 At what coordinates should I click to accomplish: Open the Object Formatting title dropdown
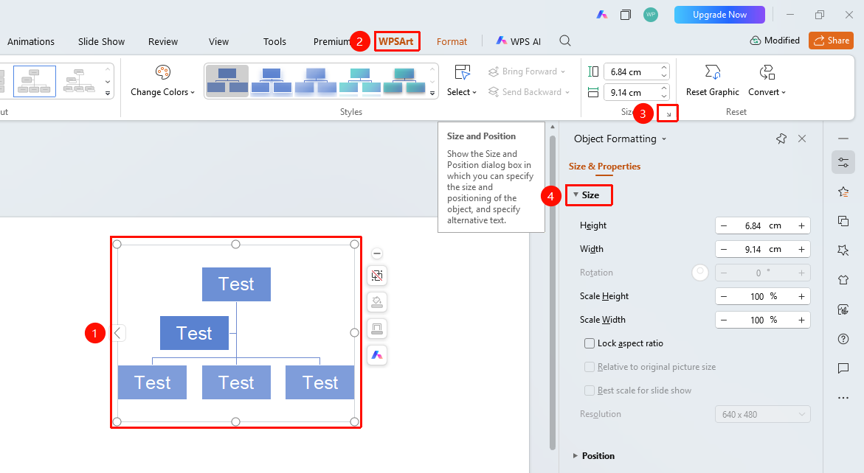tap(664, 139)
